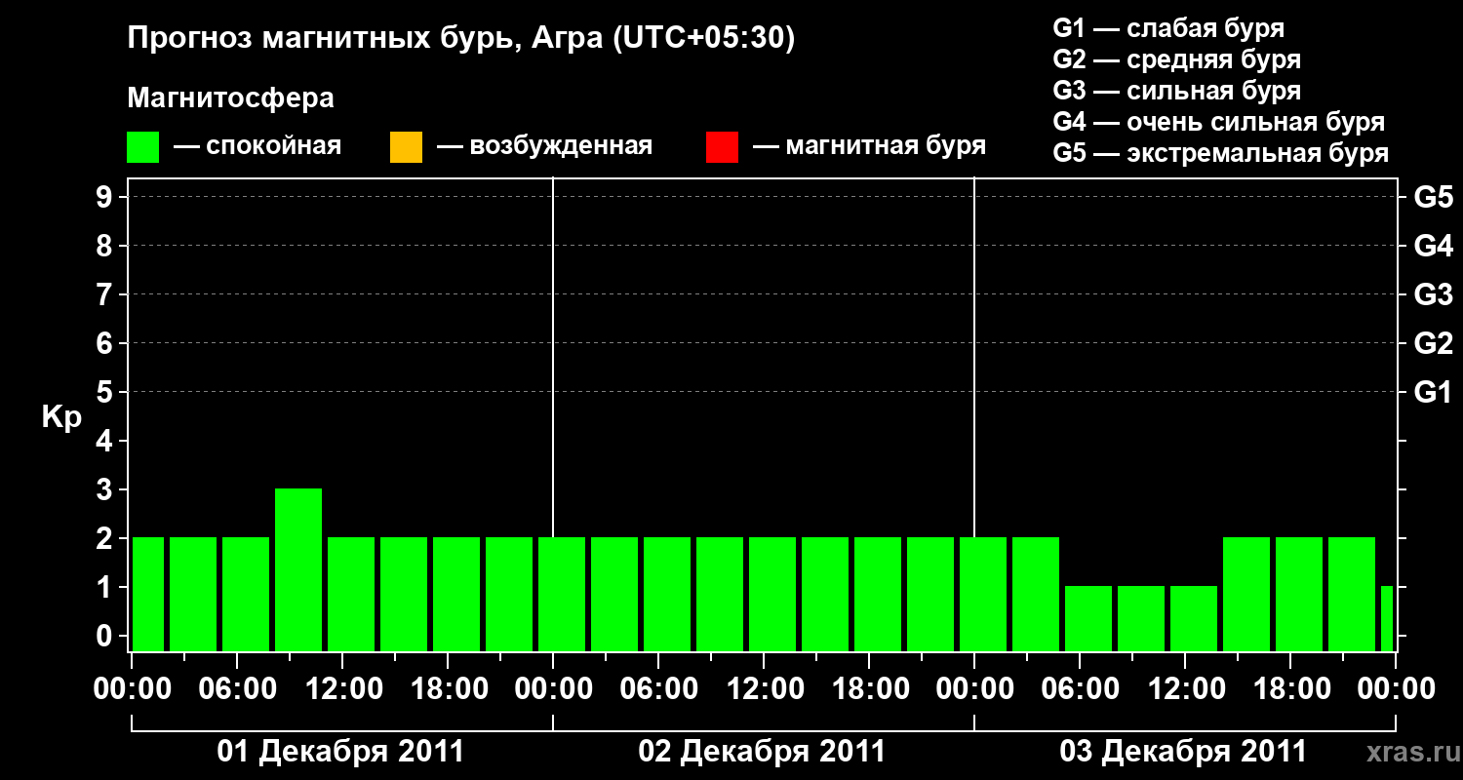This screenshot has height=780, width=1463.
Task: Click the '02 Декабря 2011' date label
Action: tap(762, 752)
